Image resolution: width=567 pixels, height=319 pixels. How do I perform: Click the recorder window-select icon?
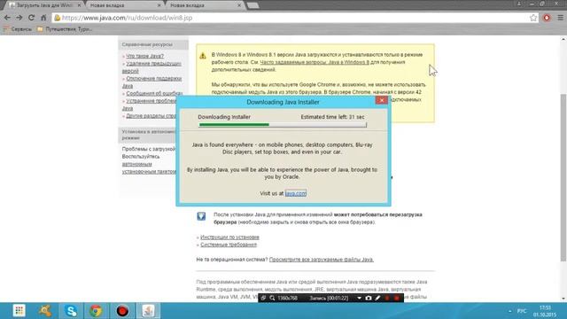[x=264, y=298]
